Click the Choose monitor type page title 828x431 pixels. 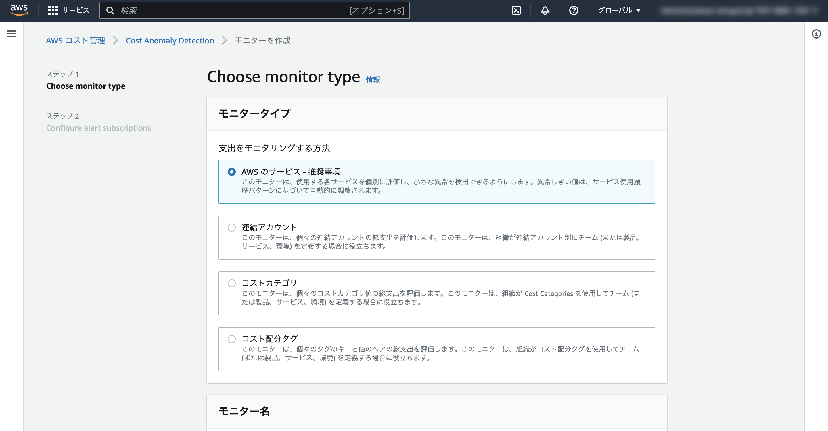pos(283,77)
